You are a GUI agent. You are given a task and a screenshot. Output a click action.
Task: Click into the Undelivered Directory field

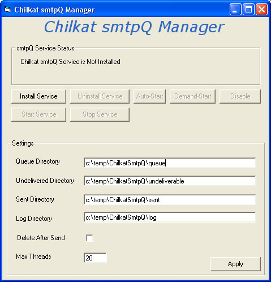pos(170,181)
